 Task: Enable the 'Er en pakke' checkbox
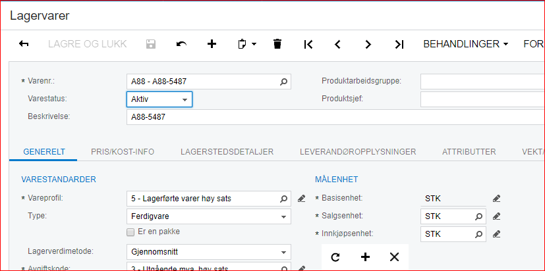point(130,232)
